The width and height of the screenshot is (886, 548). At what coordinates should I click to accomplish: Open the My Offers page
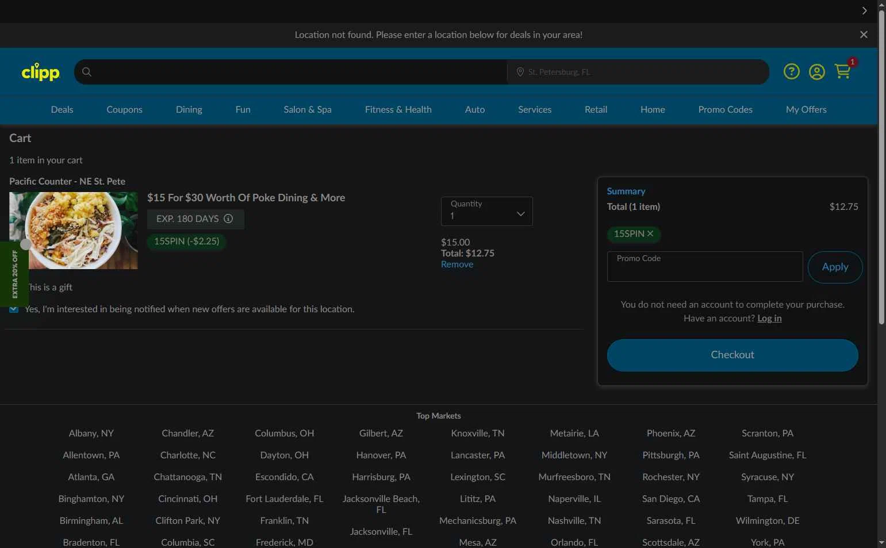point(806,109)
